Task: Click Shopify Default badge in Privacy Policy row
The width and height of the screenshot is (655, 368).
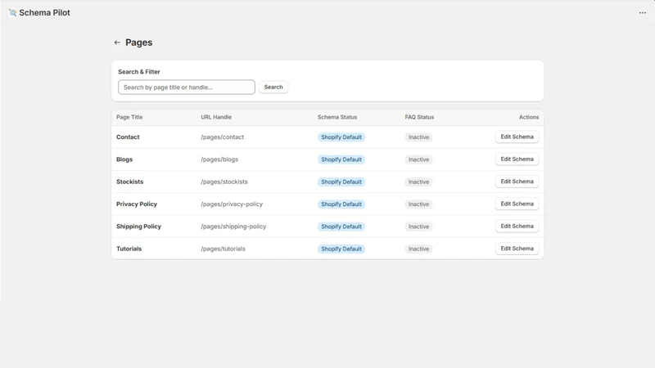Action: 341,204
